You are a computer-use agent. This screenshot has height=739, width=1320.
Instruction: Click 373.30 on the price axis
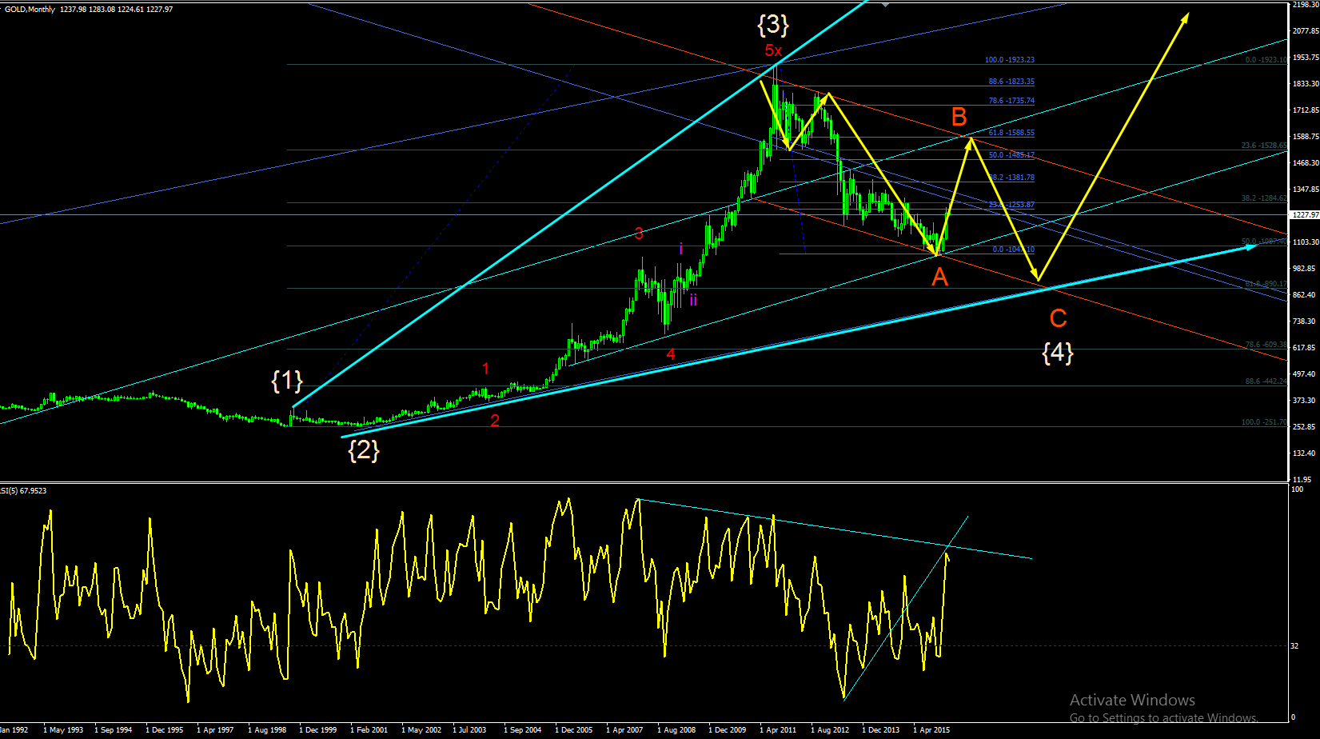1304,401
